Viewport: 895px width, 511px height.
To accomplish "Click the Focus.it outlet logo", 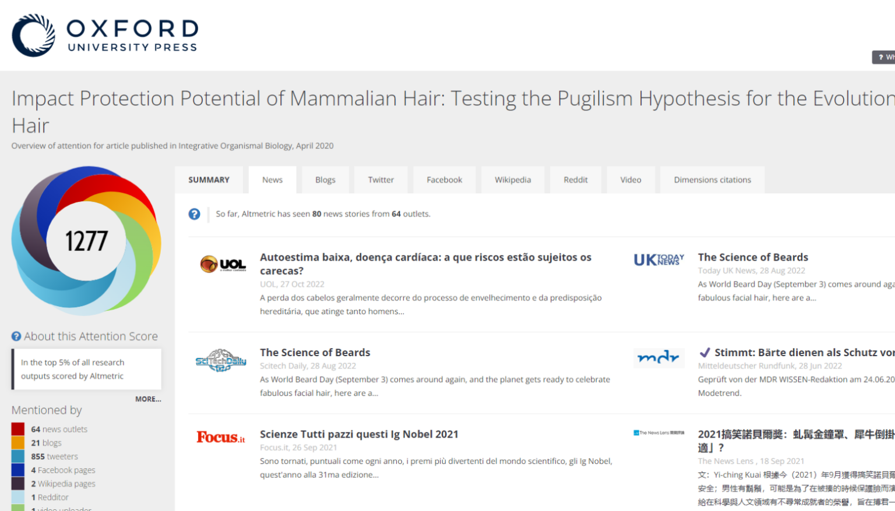I will click(x=221, y=437).
